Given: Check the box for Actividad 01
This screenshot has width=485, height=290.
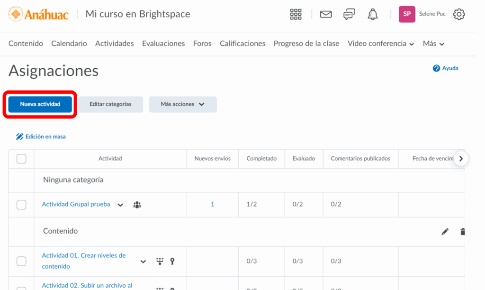Looking at the screenshot, I should 21,261.
